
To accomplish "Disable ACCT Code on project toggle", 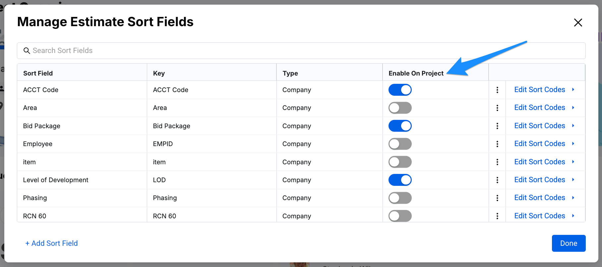I will point(400,90).
